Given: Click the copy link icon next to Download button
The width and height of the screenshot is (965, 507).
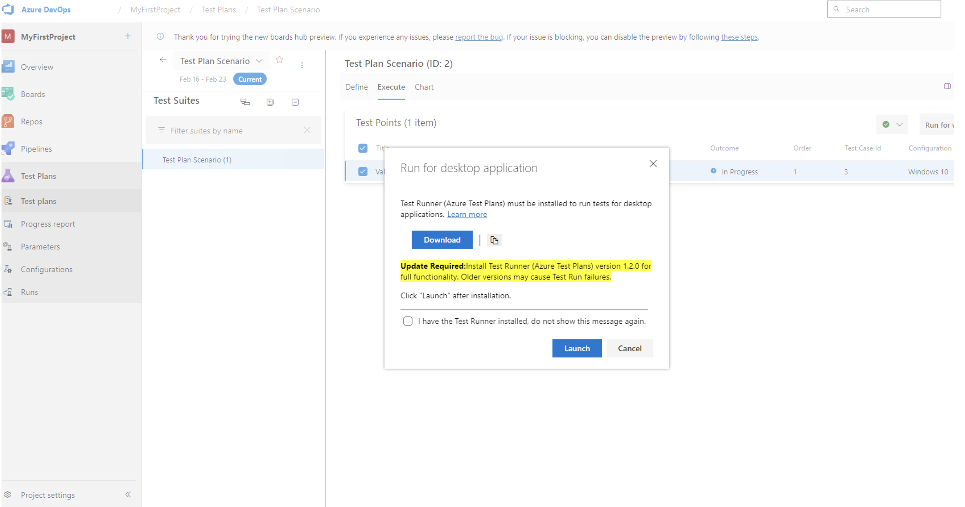Looking at the screenshot, I should pyautogui.click(x=494, y=240).
